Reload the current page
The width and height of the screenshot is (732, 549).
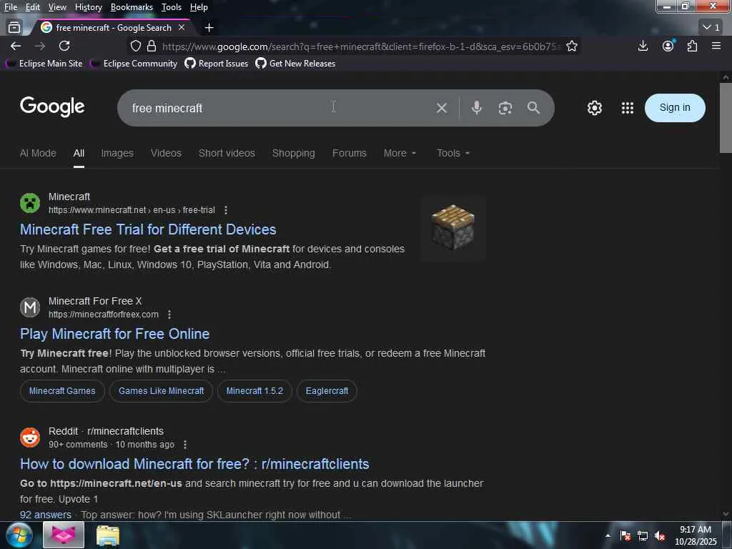pos(64,46)
